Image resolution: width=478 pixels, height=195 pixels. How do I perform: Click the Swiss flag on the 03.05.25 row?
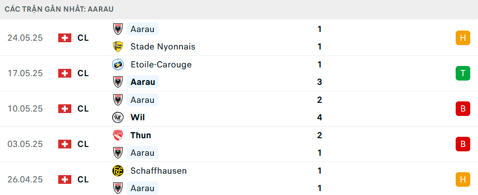point(65,144)
